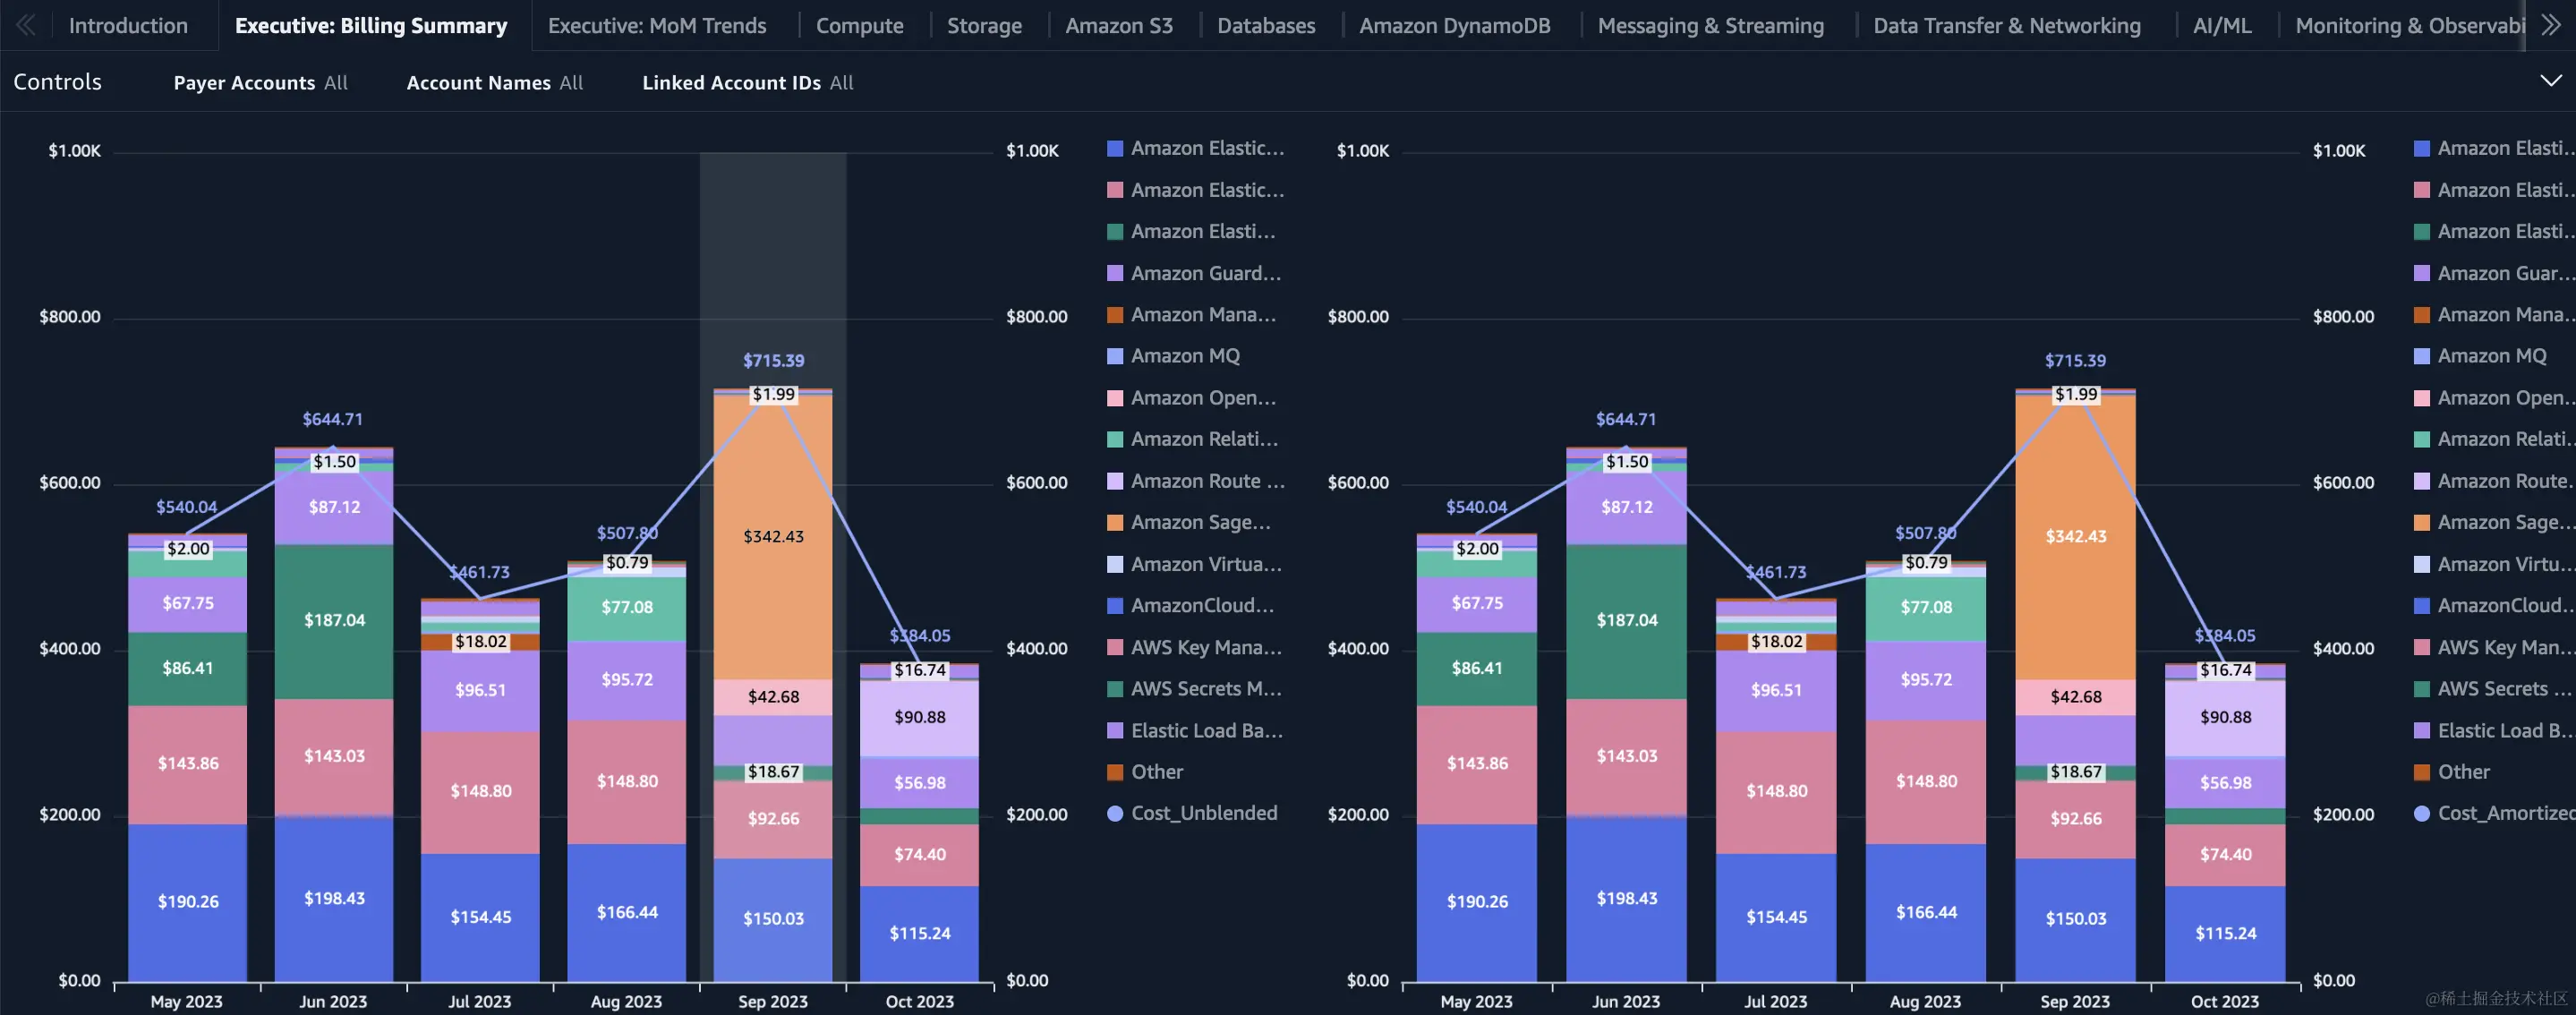
Task: Open the Linked Account IDs filter
Action: pos(747,83)
